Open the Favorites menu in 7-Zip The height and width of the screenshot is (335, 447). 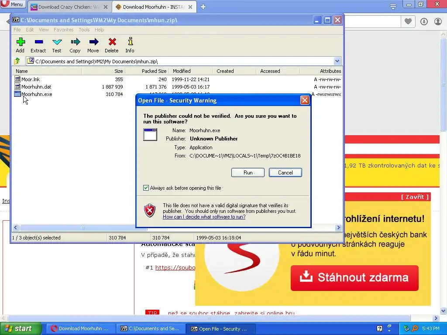(x=64, y=30)
